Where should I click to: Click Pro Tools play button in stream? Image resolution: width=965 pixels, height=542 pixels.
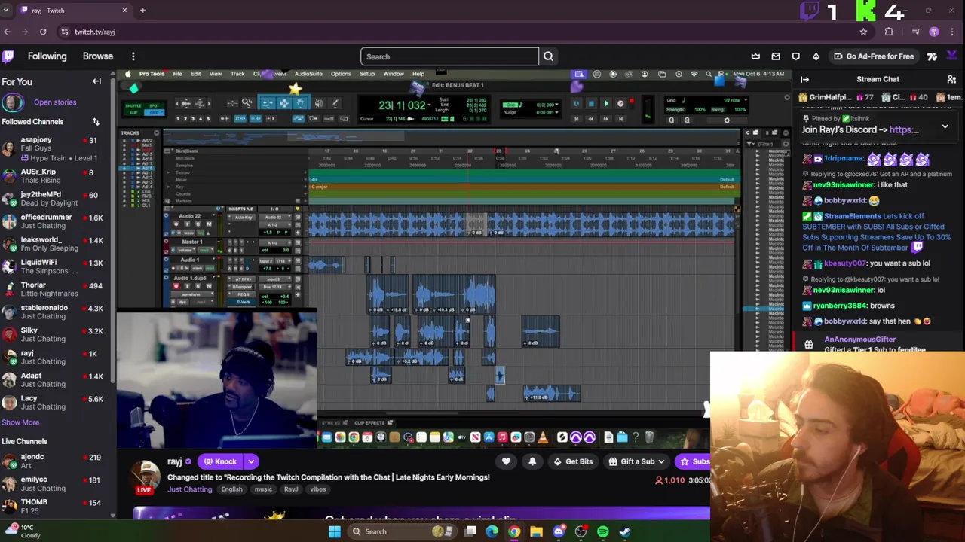coord(605,104)
